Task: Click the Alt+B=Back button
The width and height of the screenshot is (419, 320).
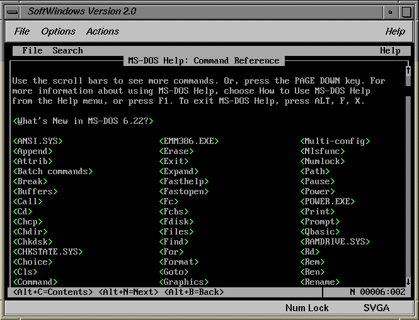Action: click(194, 292)
